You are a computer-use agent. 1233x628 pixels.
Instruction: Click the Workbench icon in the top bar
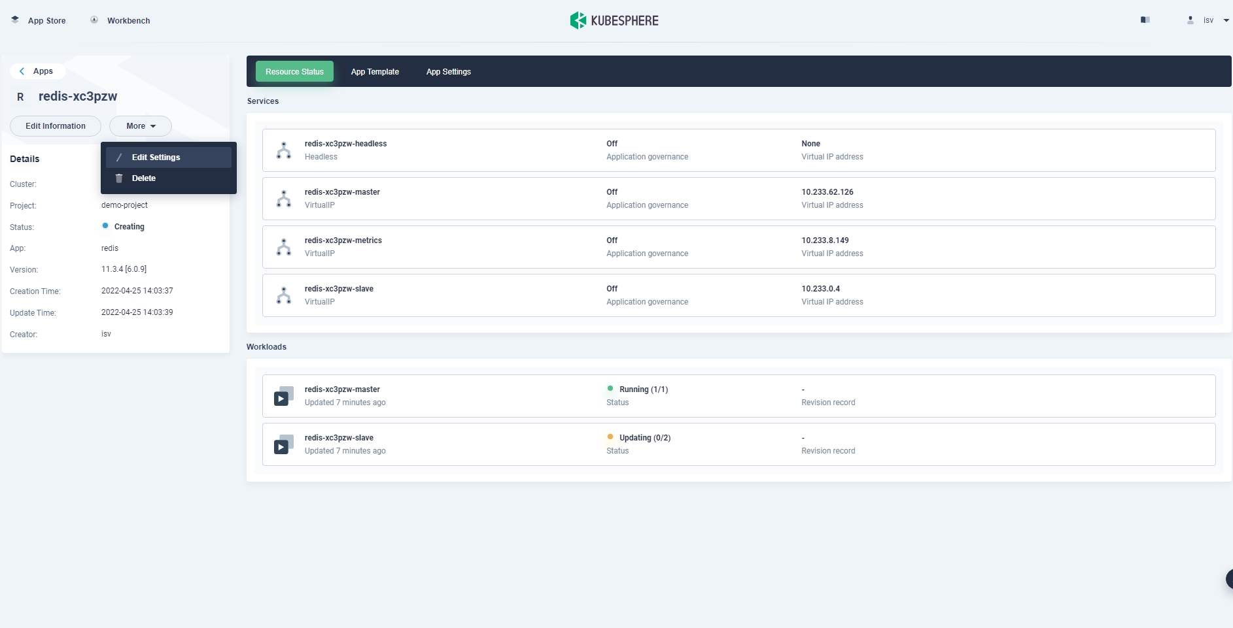(x=94, y=20)
